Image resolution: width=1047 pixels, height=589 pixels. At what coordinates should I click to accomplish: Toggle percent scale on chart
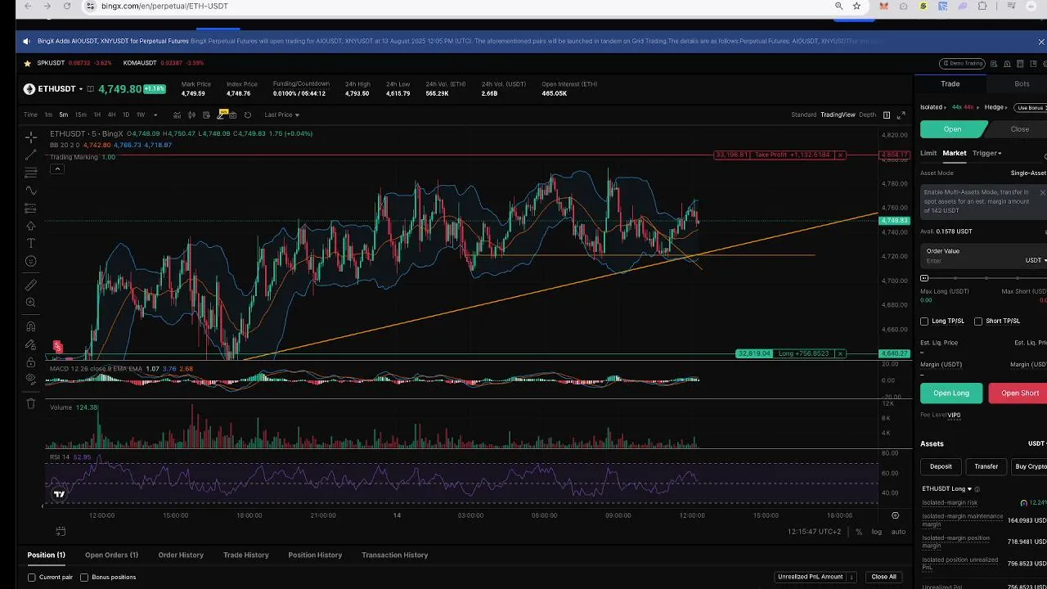[x=858, y=532]
